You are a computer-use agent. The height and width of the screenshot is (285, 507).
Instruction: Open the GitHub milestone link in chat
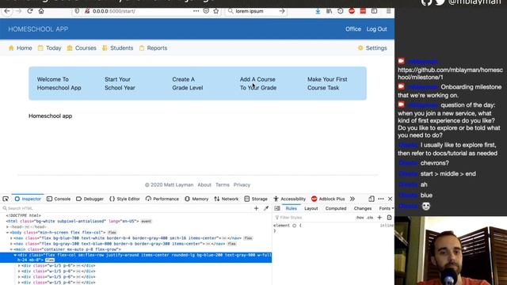[450, 74]
